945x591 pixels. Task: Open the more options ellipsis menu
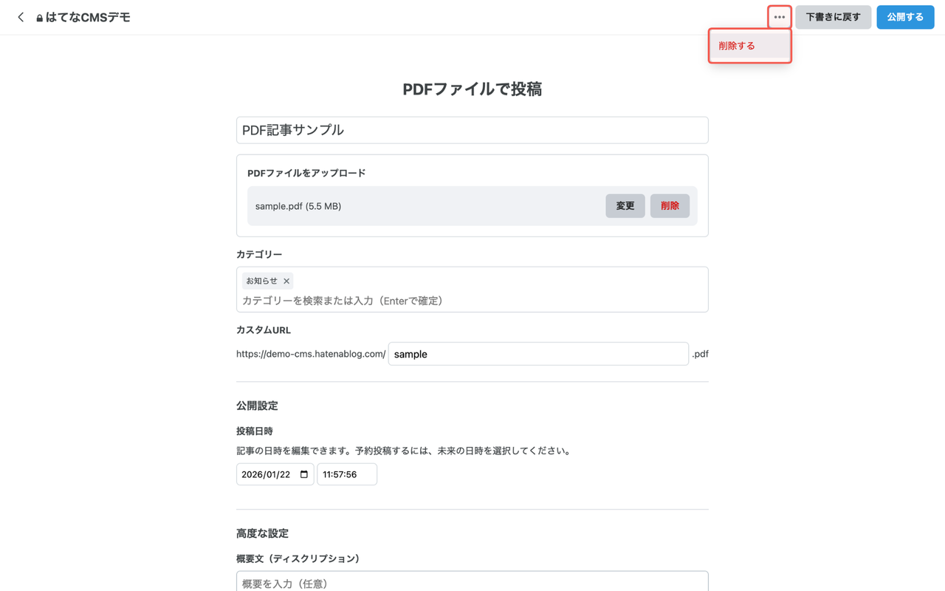[780, 16]
